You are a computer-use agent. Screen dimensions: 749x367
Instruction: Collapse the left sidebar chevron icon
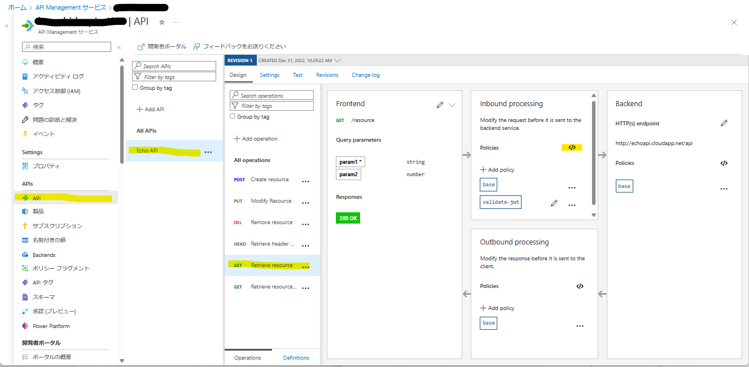click(x=119, y=47)
